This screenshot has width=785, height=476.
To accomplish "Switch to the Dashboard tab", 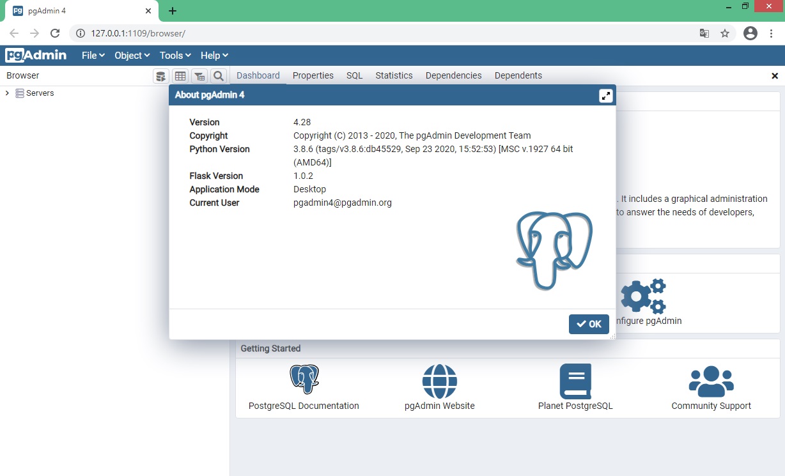I will (258, 75).
